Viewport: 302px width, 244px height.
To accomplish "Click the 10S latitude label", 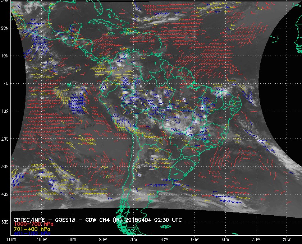I will point(5,111).
